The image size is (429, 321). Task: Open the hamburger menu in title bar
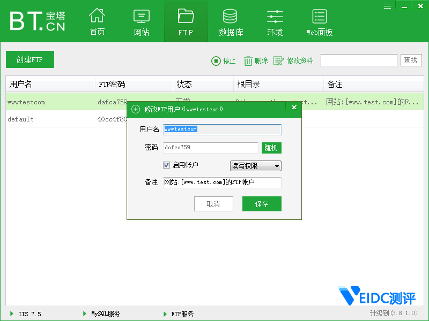click(388, 5)
